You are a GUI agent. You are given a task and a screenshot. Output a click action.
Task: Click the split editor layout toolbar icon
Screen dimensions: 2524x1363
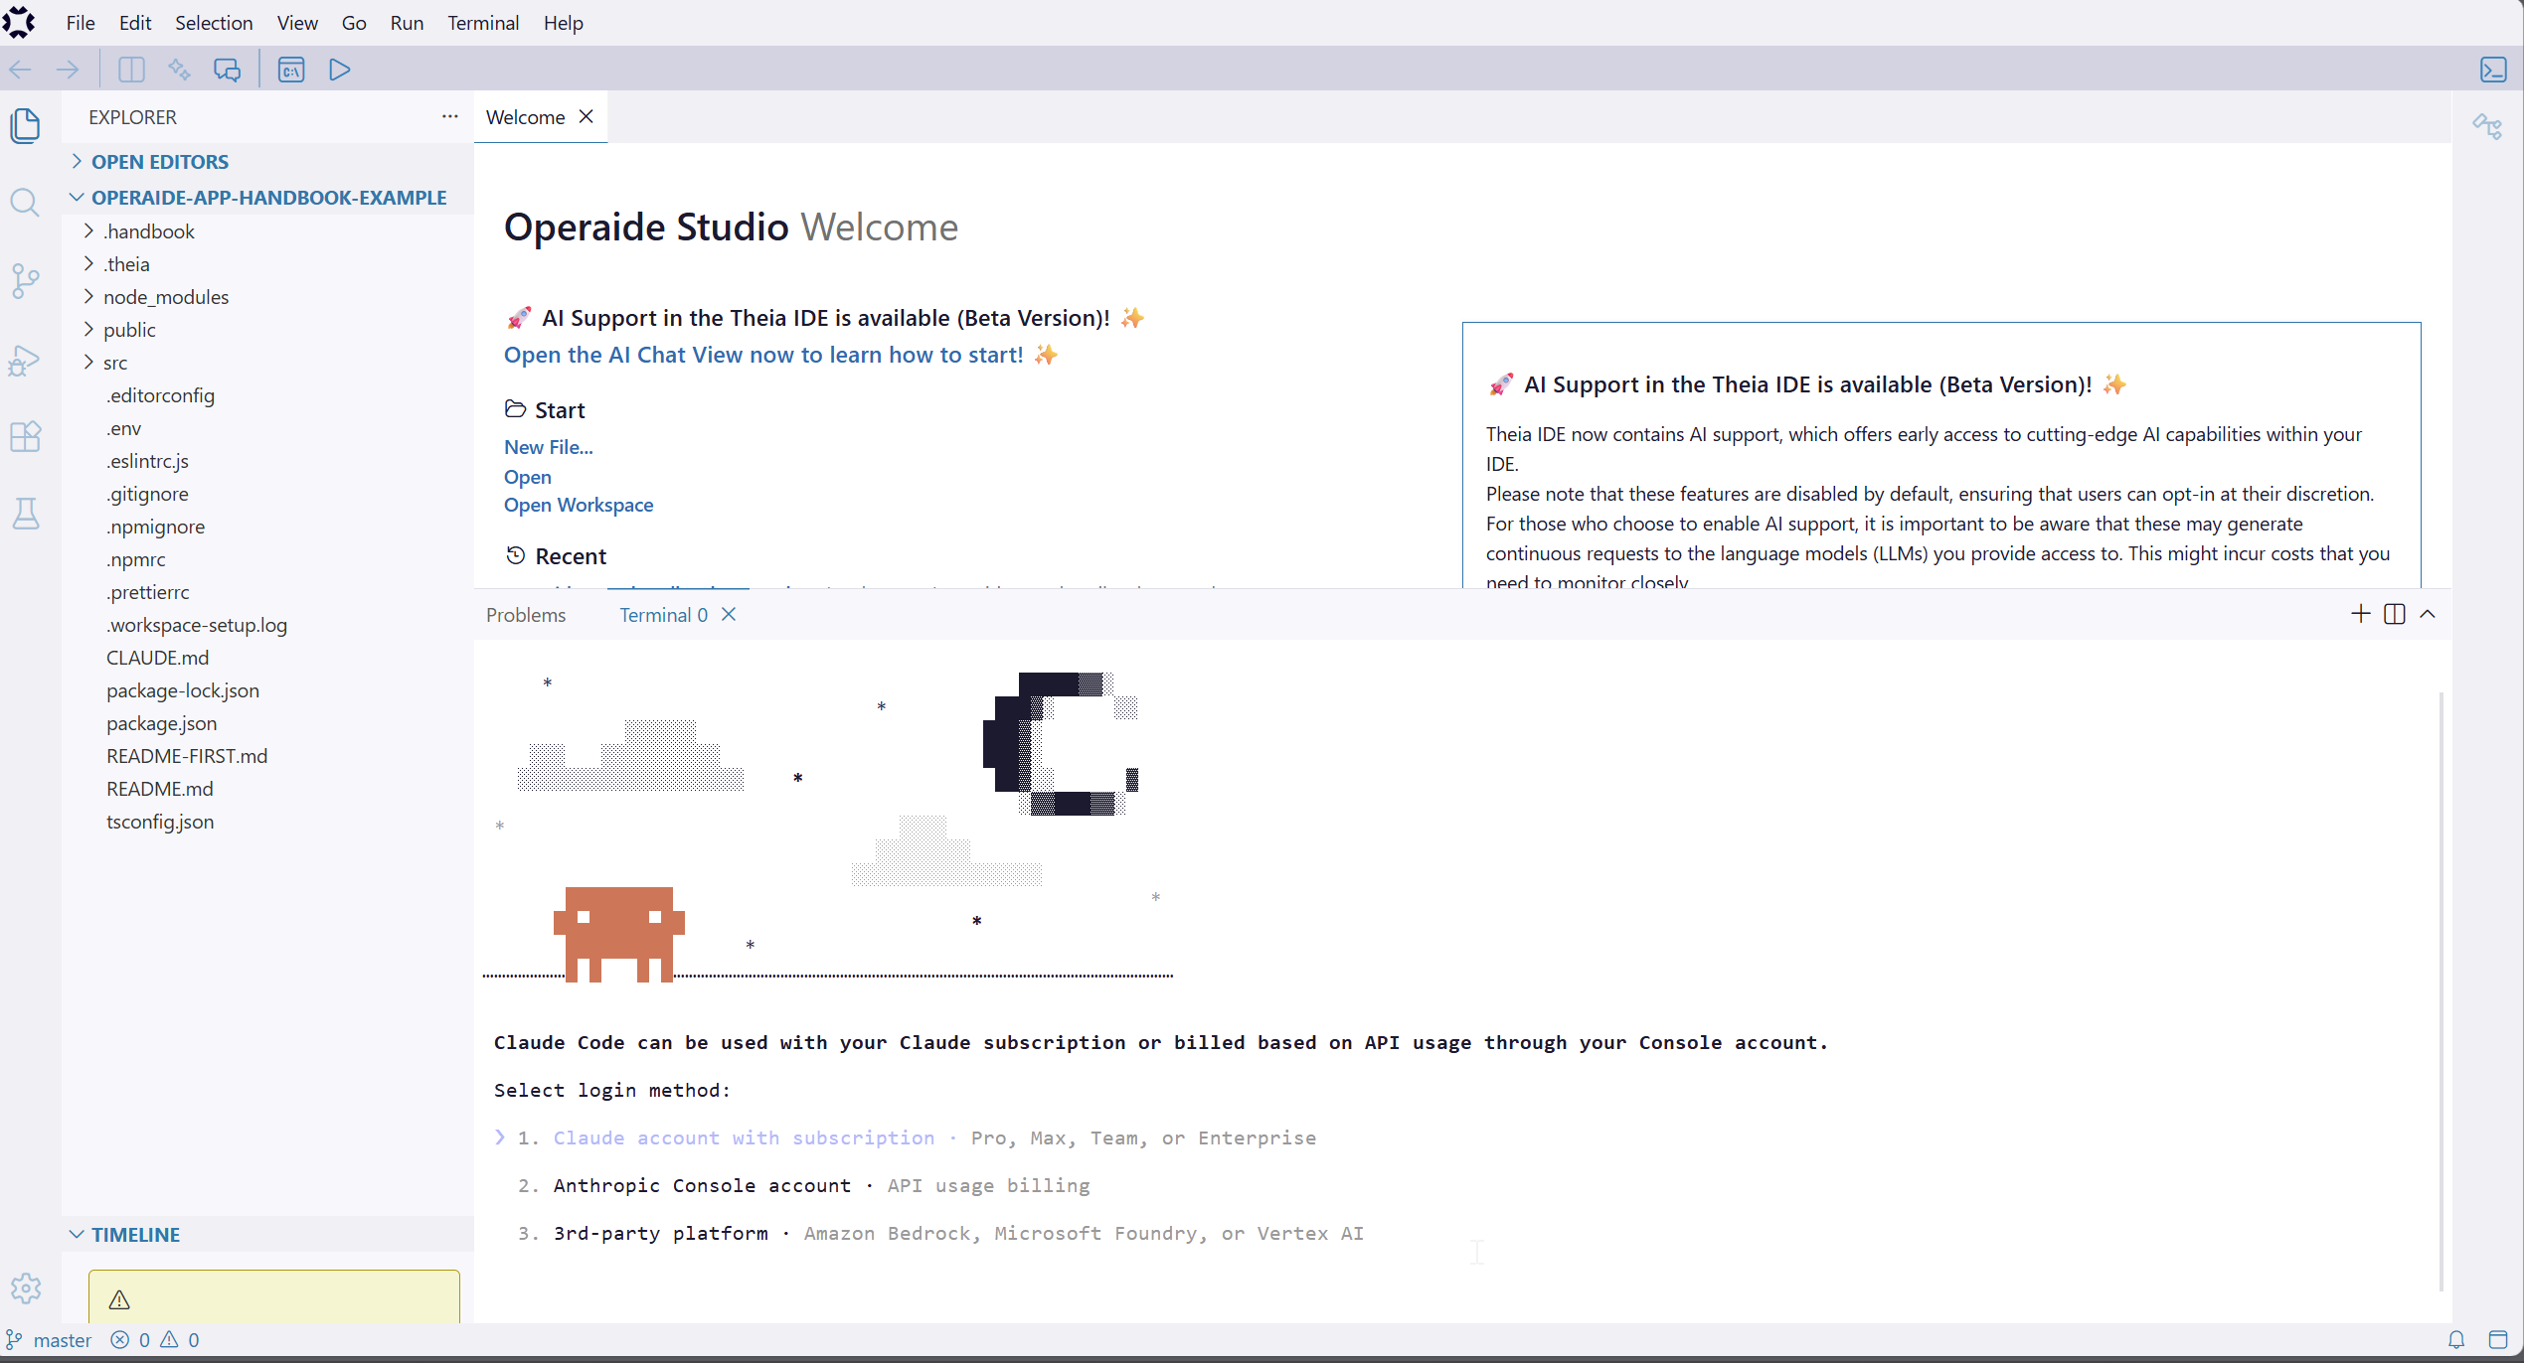coord(131,70)
